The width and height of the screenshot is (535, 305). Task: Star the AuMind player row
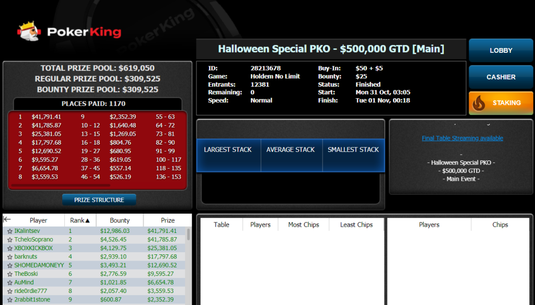[10, 283]
